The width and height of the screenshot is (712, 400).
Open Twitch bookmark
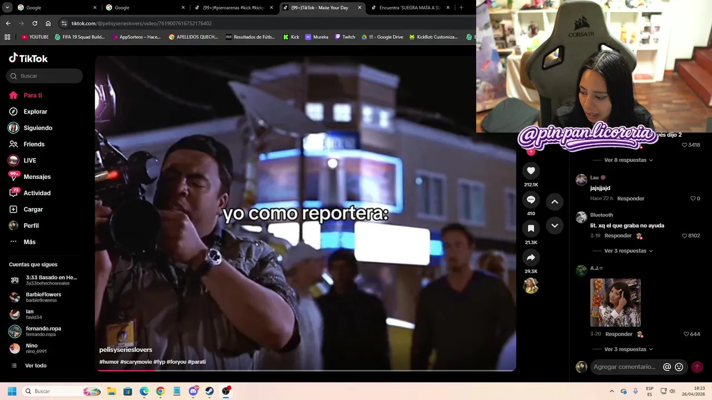point(344,37)
